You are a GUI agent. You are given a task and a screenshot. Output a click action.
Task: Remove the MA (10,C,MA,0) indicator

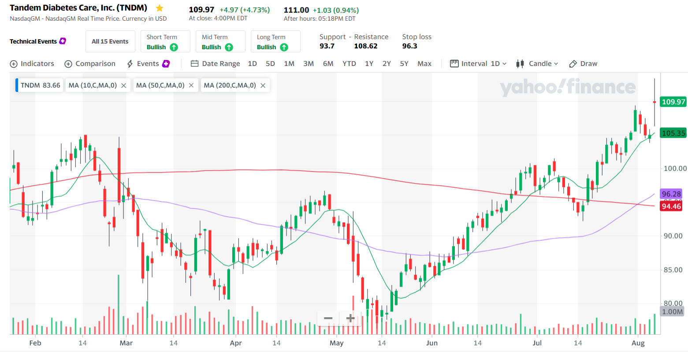124,85
